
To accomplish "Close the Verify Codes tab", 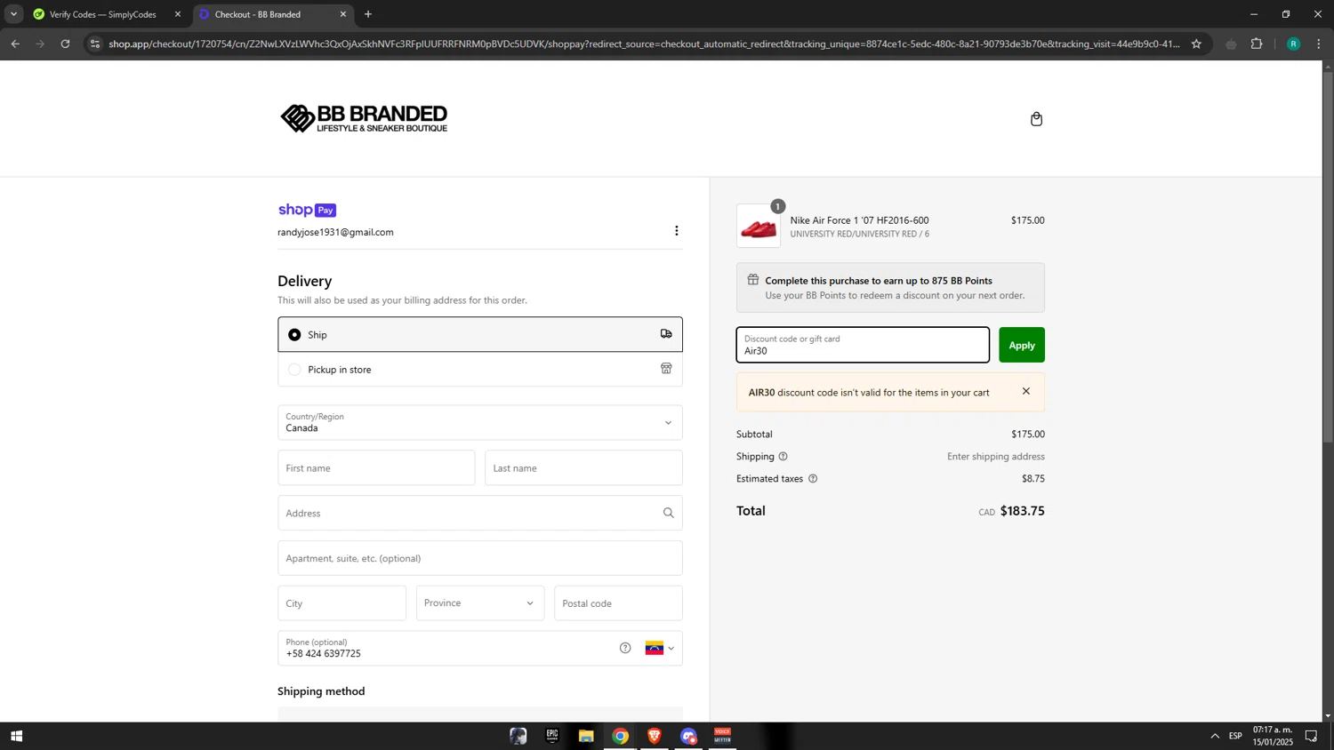I will (177, 14).
